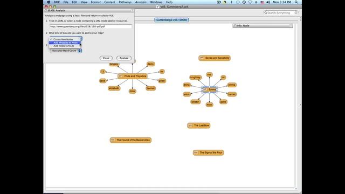Select The Hound of the Baskervilles node
Image resolution: width=345 pixels, height=194 pixels.
click(130, 140)
